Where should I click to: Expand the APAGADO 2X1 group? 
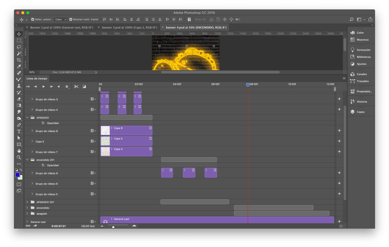click(27, 202)
